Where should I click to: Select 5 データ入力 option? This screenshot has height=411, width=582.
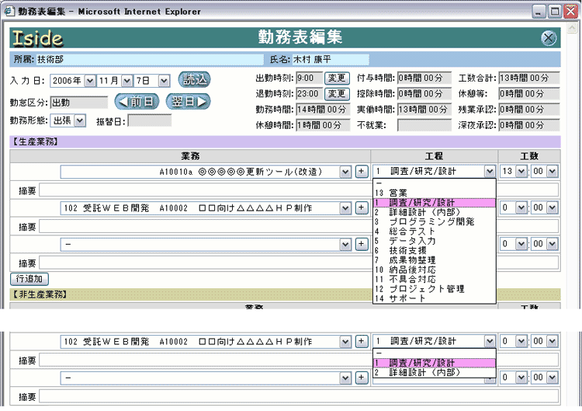point(435,241)
